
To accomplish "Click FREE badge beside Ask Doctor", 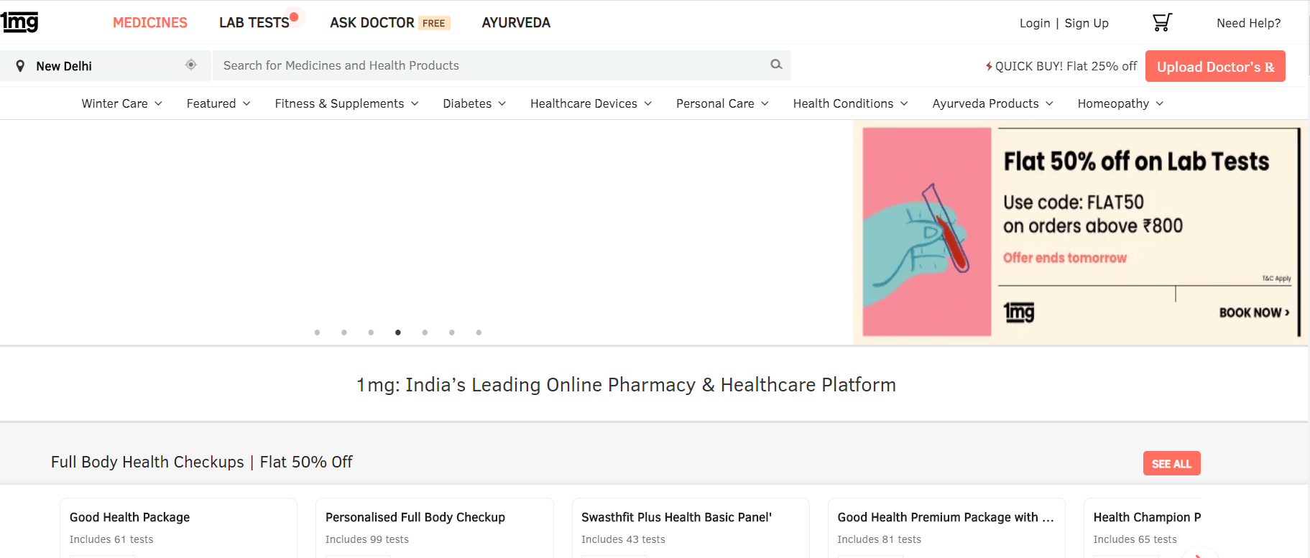I will 434,23.
